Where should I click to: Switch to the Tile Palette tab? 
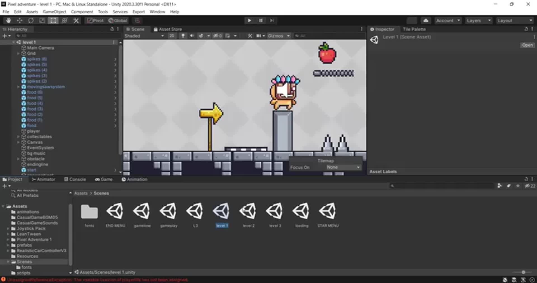click(414, 29)
